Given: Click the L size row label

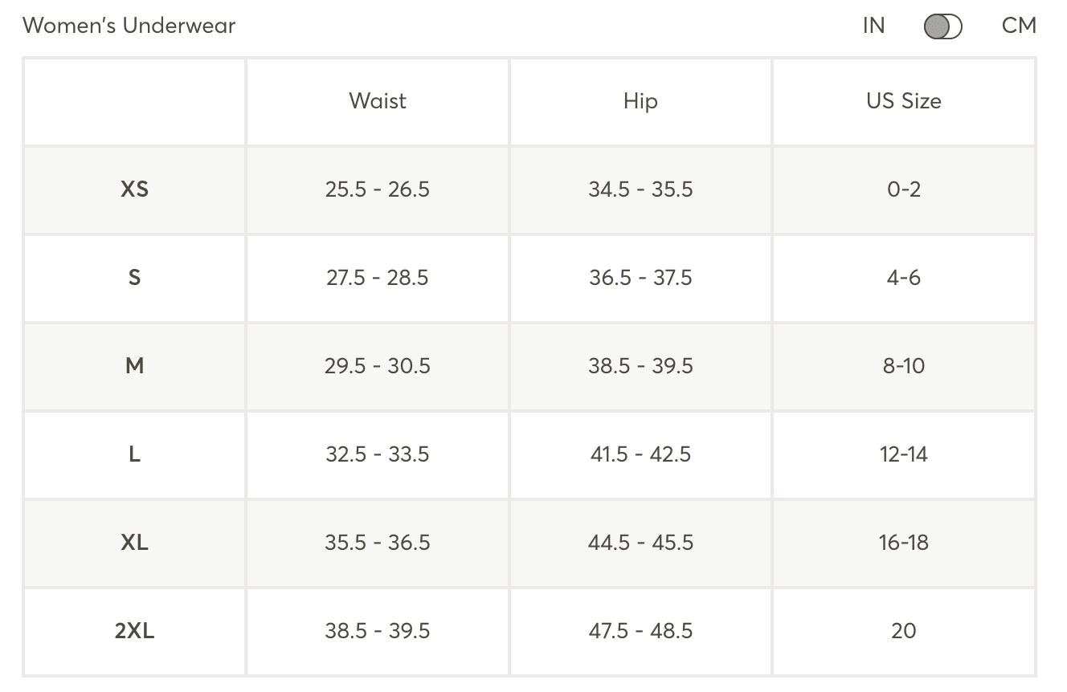Looking at the screenshot, I should (134, 454).
